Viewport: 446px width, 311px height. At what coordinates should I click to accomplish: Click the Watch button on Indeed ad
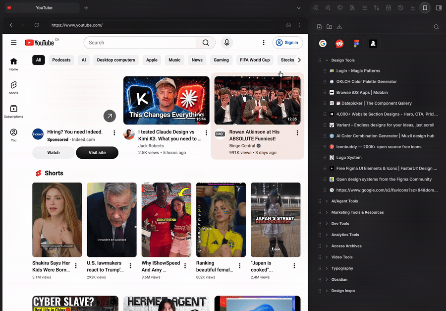click(54, 153)
